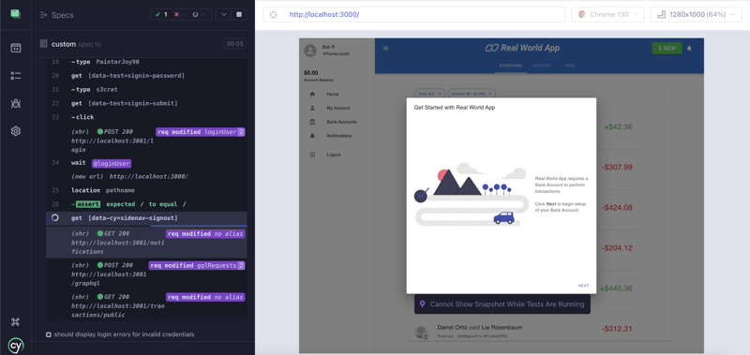The height and width of the screenshot is (355, 750).
Task: Click the Cypress logo icon
Action: pos(16,345)
